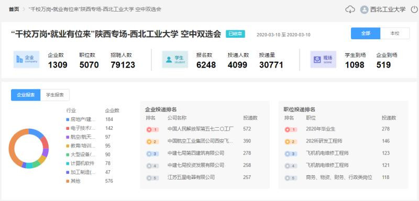Click the 现场 scene check icon
This screenshot has height=201, width=419.
click(317, 59)
